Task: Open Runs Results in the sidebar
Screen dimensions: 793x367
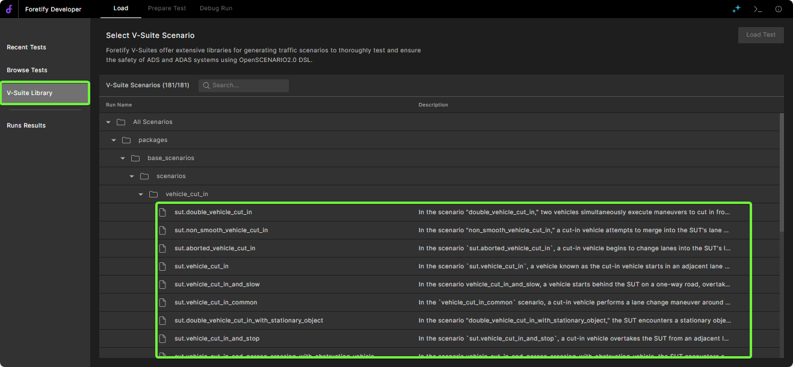Action: pyautogui.click(x=26, y=126)
